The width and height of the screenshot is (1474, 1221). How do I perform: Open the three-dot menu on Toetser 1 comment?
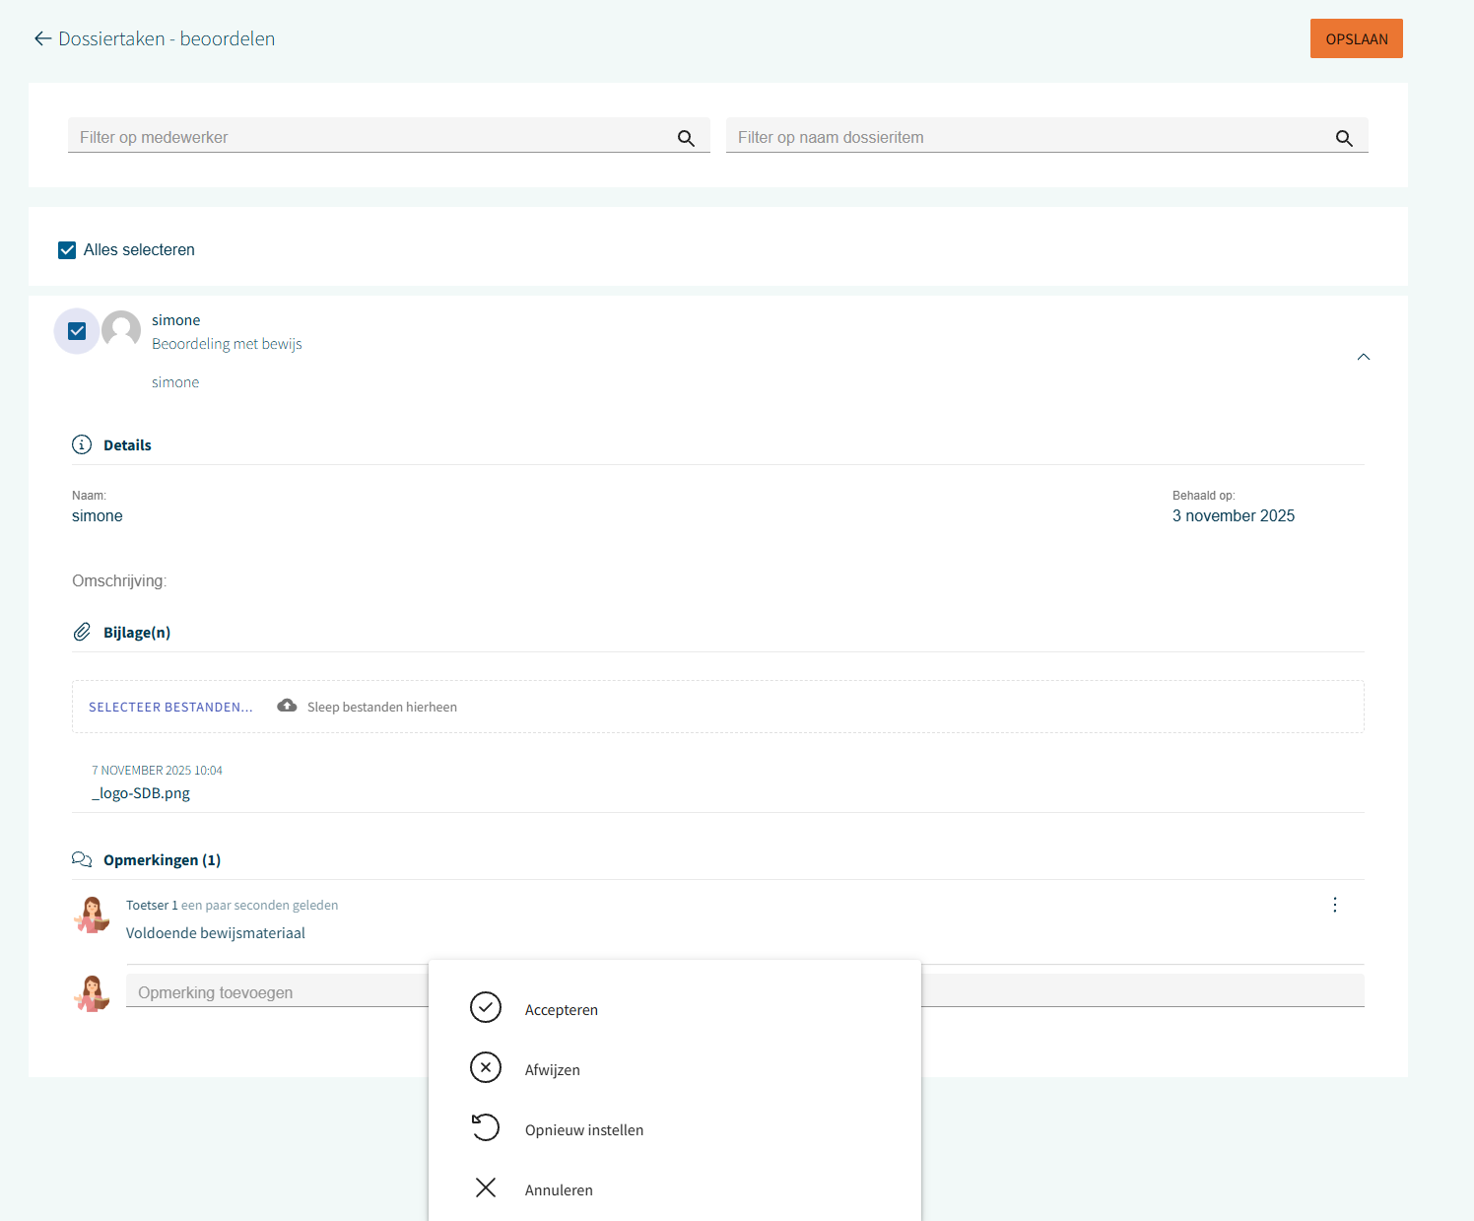[1335, 905]
